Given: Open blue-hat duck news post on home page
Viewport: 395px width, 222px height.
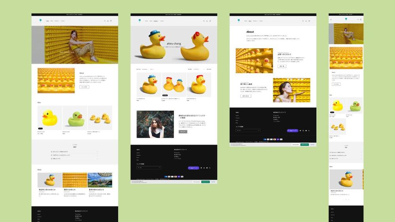Looking at the screenshot, I should (x=50, y=180).
